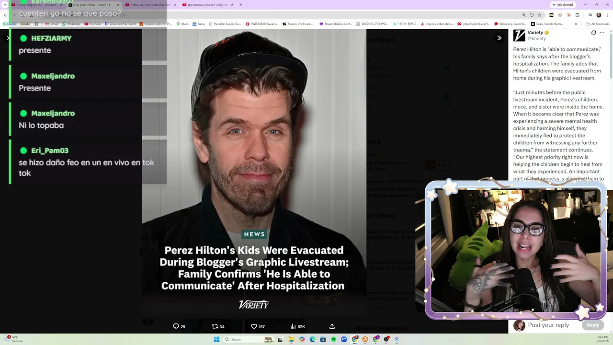613x345 pixels.
Task: Repost the tweet with 34 reposts
Action: (x=218, y=326)
